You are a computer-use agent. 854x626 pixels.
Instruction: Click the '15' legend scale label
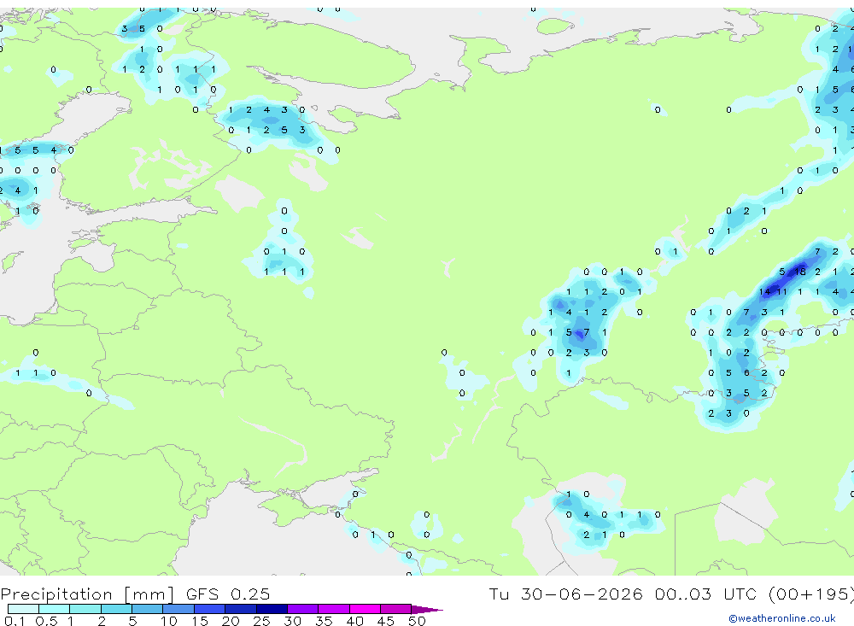pos(199,621)
